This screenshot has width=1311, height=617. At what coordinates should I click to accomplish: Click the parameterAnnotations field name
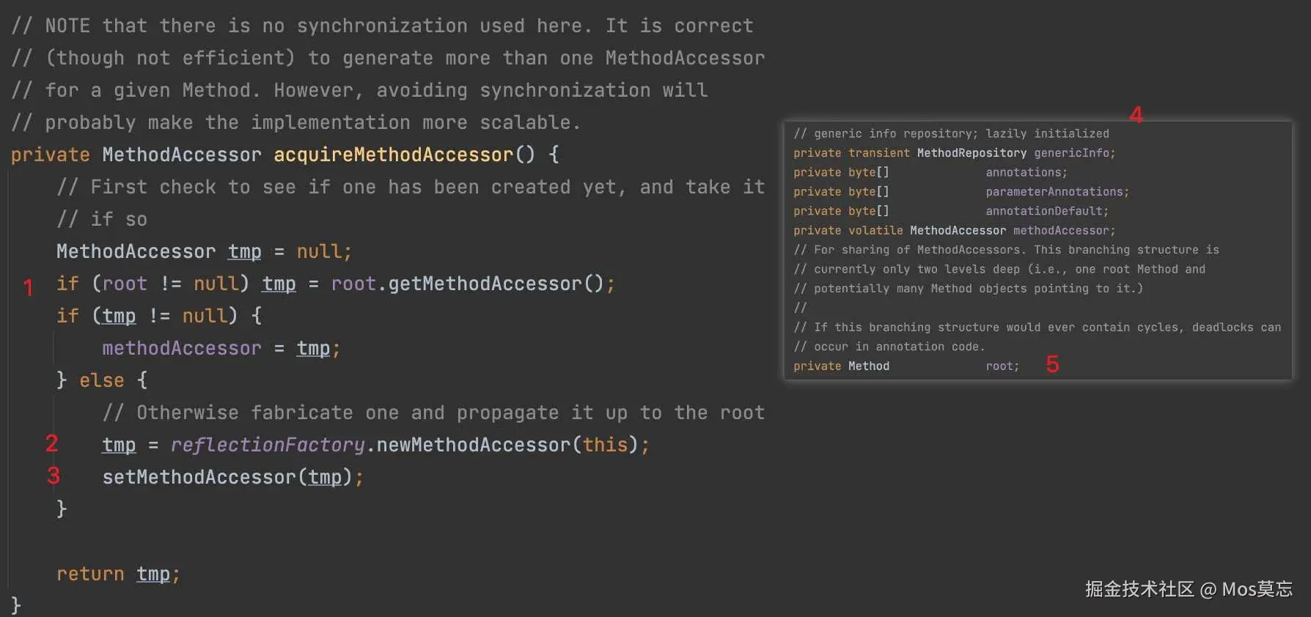(x=1054, y=192)
